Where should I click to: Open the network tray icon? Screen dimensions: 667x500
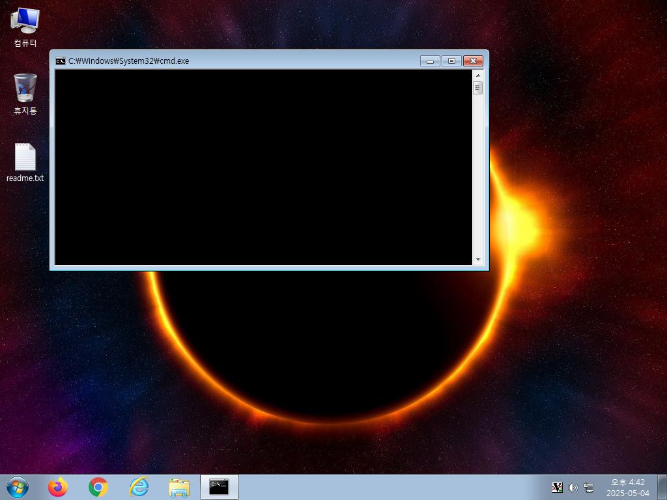tap(589, 487)
